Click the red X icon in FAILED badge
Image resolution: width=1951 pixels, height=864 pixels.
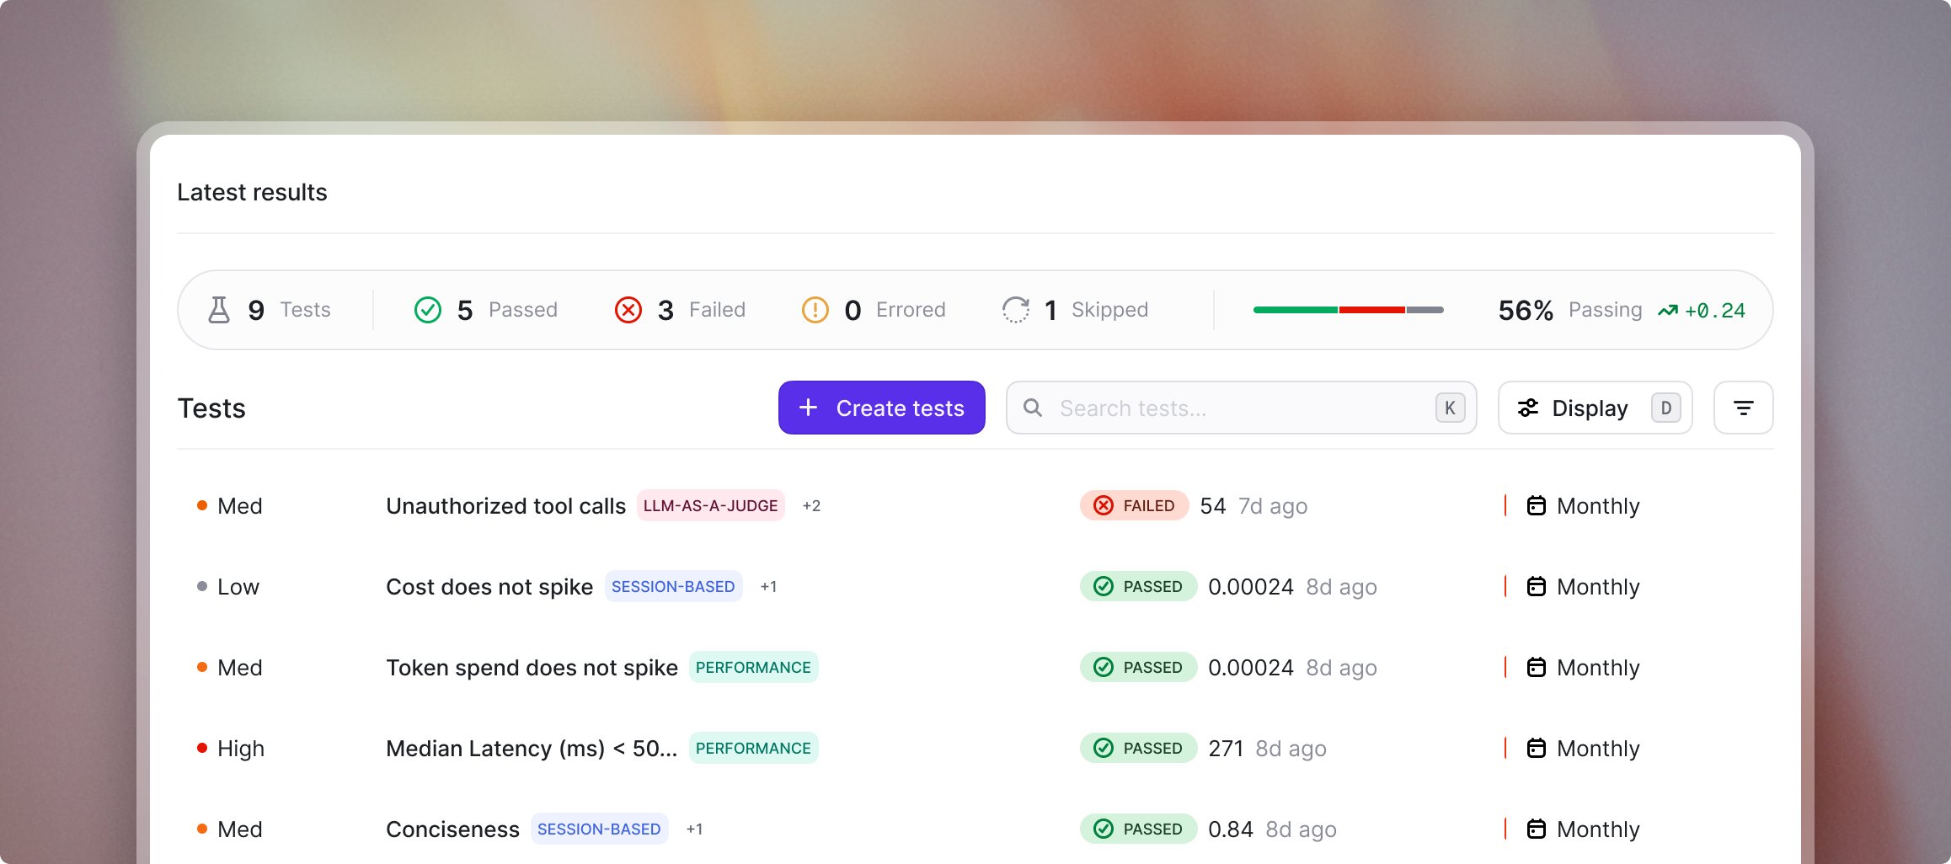1104,505
